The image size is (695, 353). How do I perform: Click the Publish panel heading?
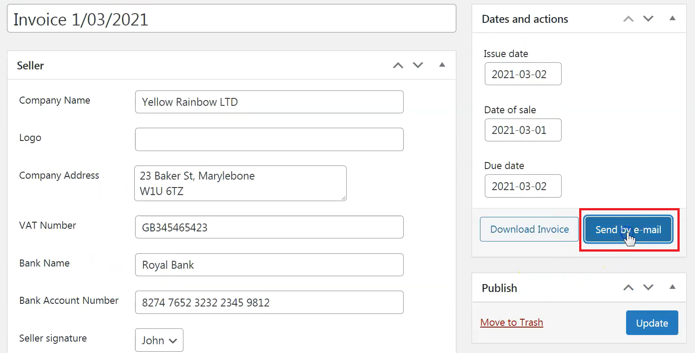pyautogui.click(x=499, y=288)
